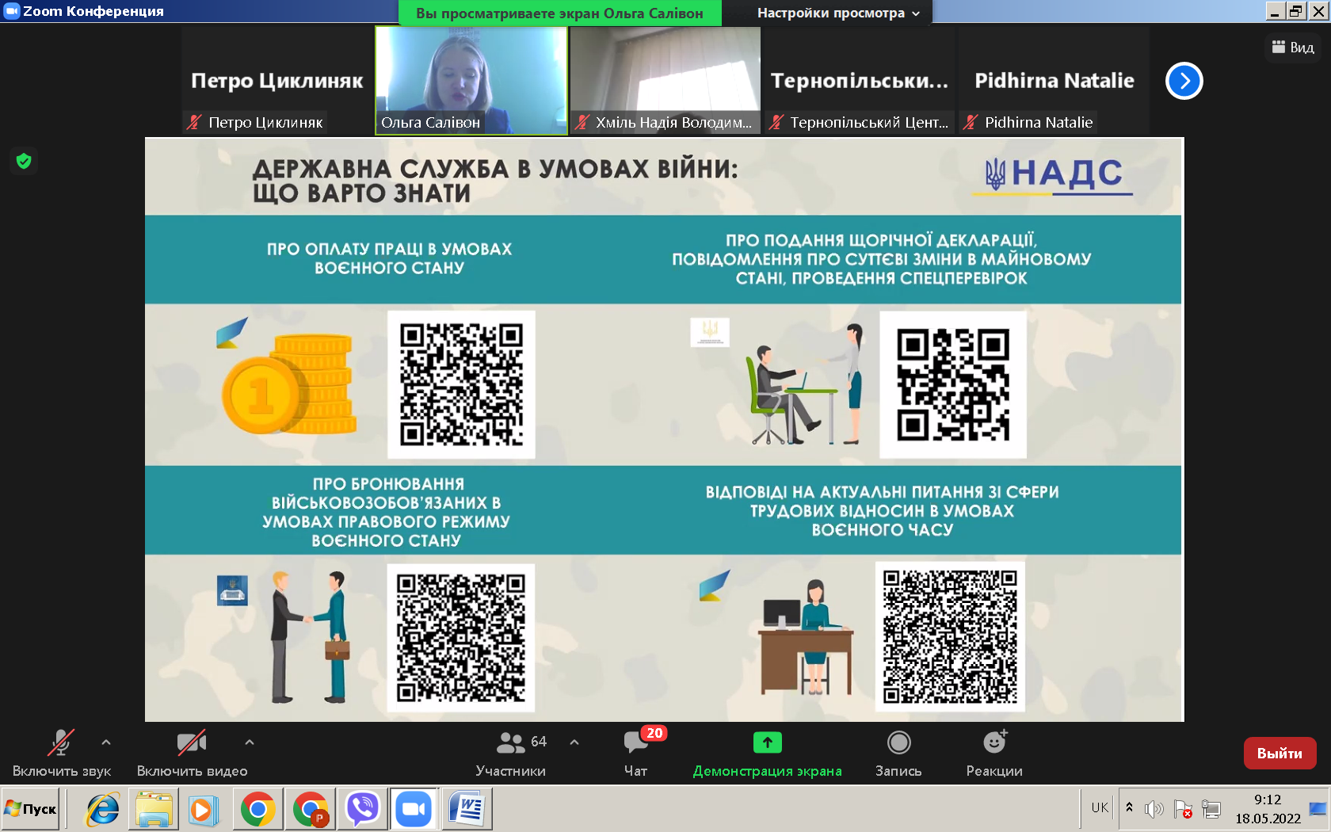Viewport: 1331px width, 832px height.
Task: Start Демонстрация экрана screen sharing
Action: (767, 753)
